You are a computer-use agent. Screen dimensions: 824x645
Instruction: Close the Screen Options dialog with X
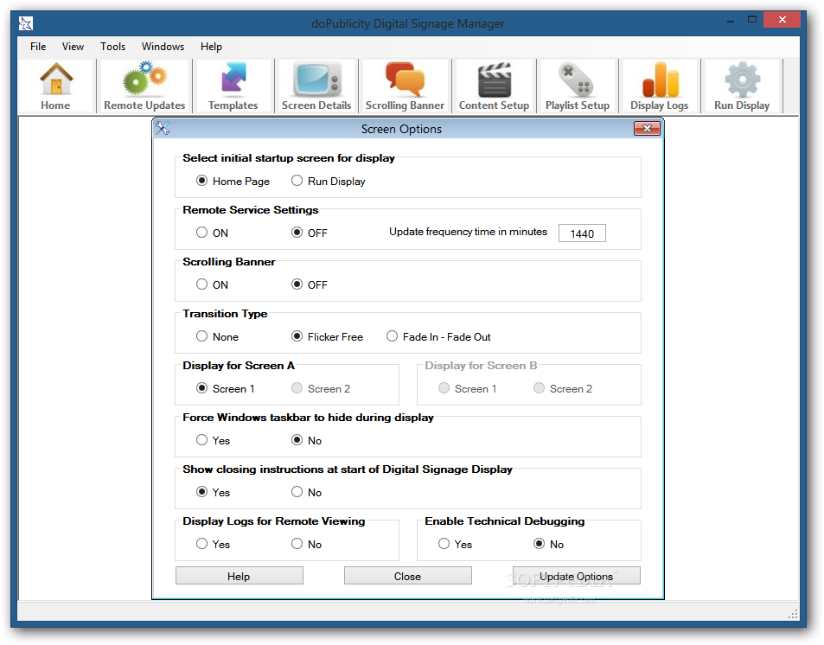click(x=647, y=128)
